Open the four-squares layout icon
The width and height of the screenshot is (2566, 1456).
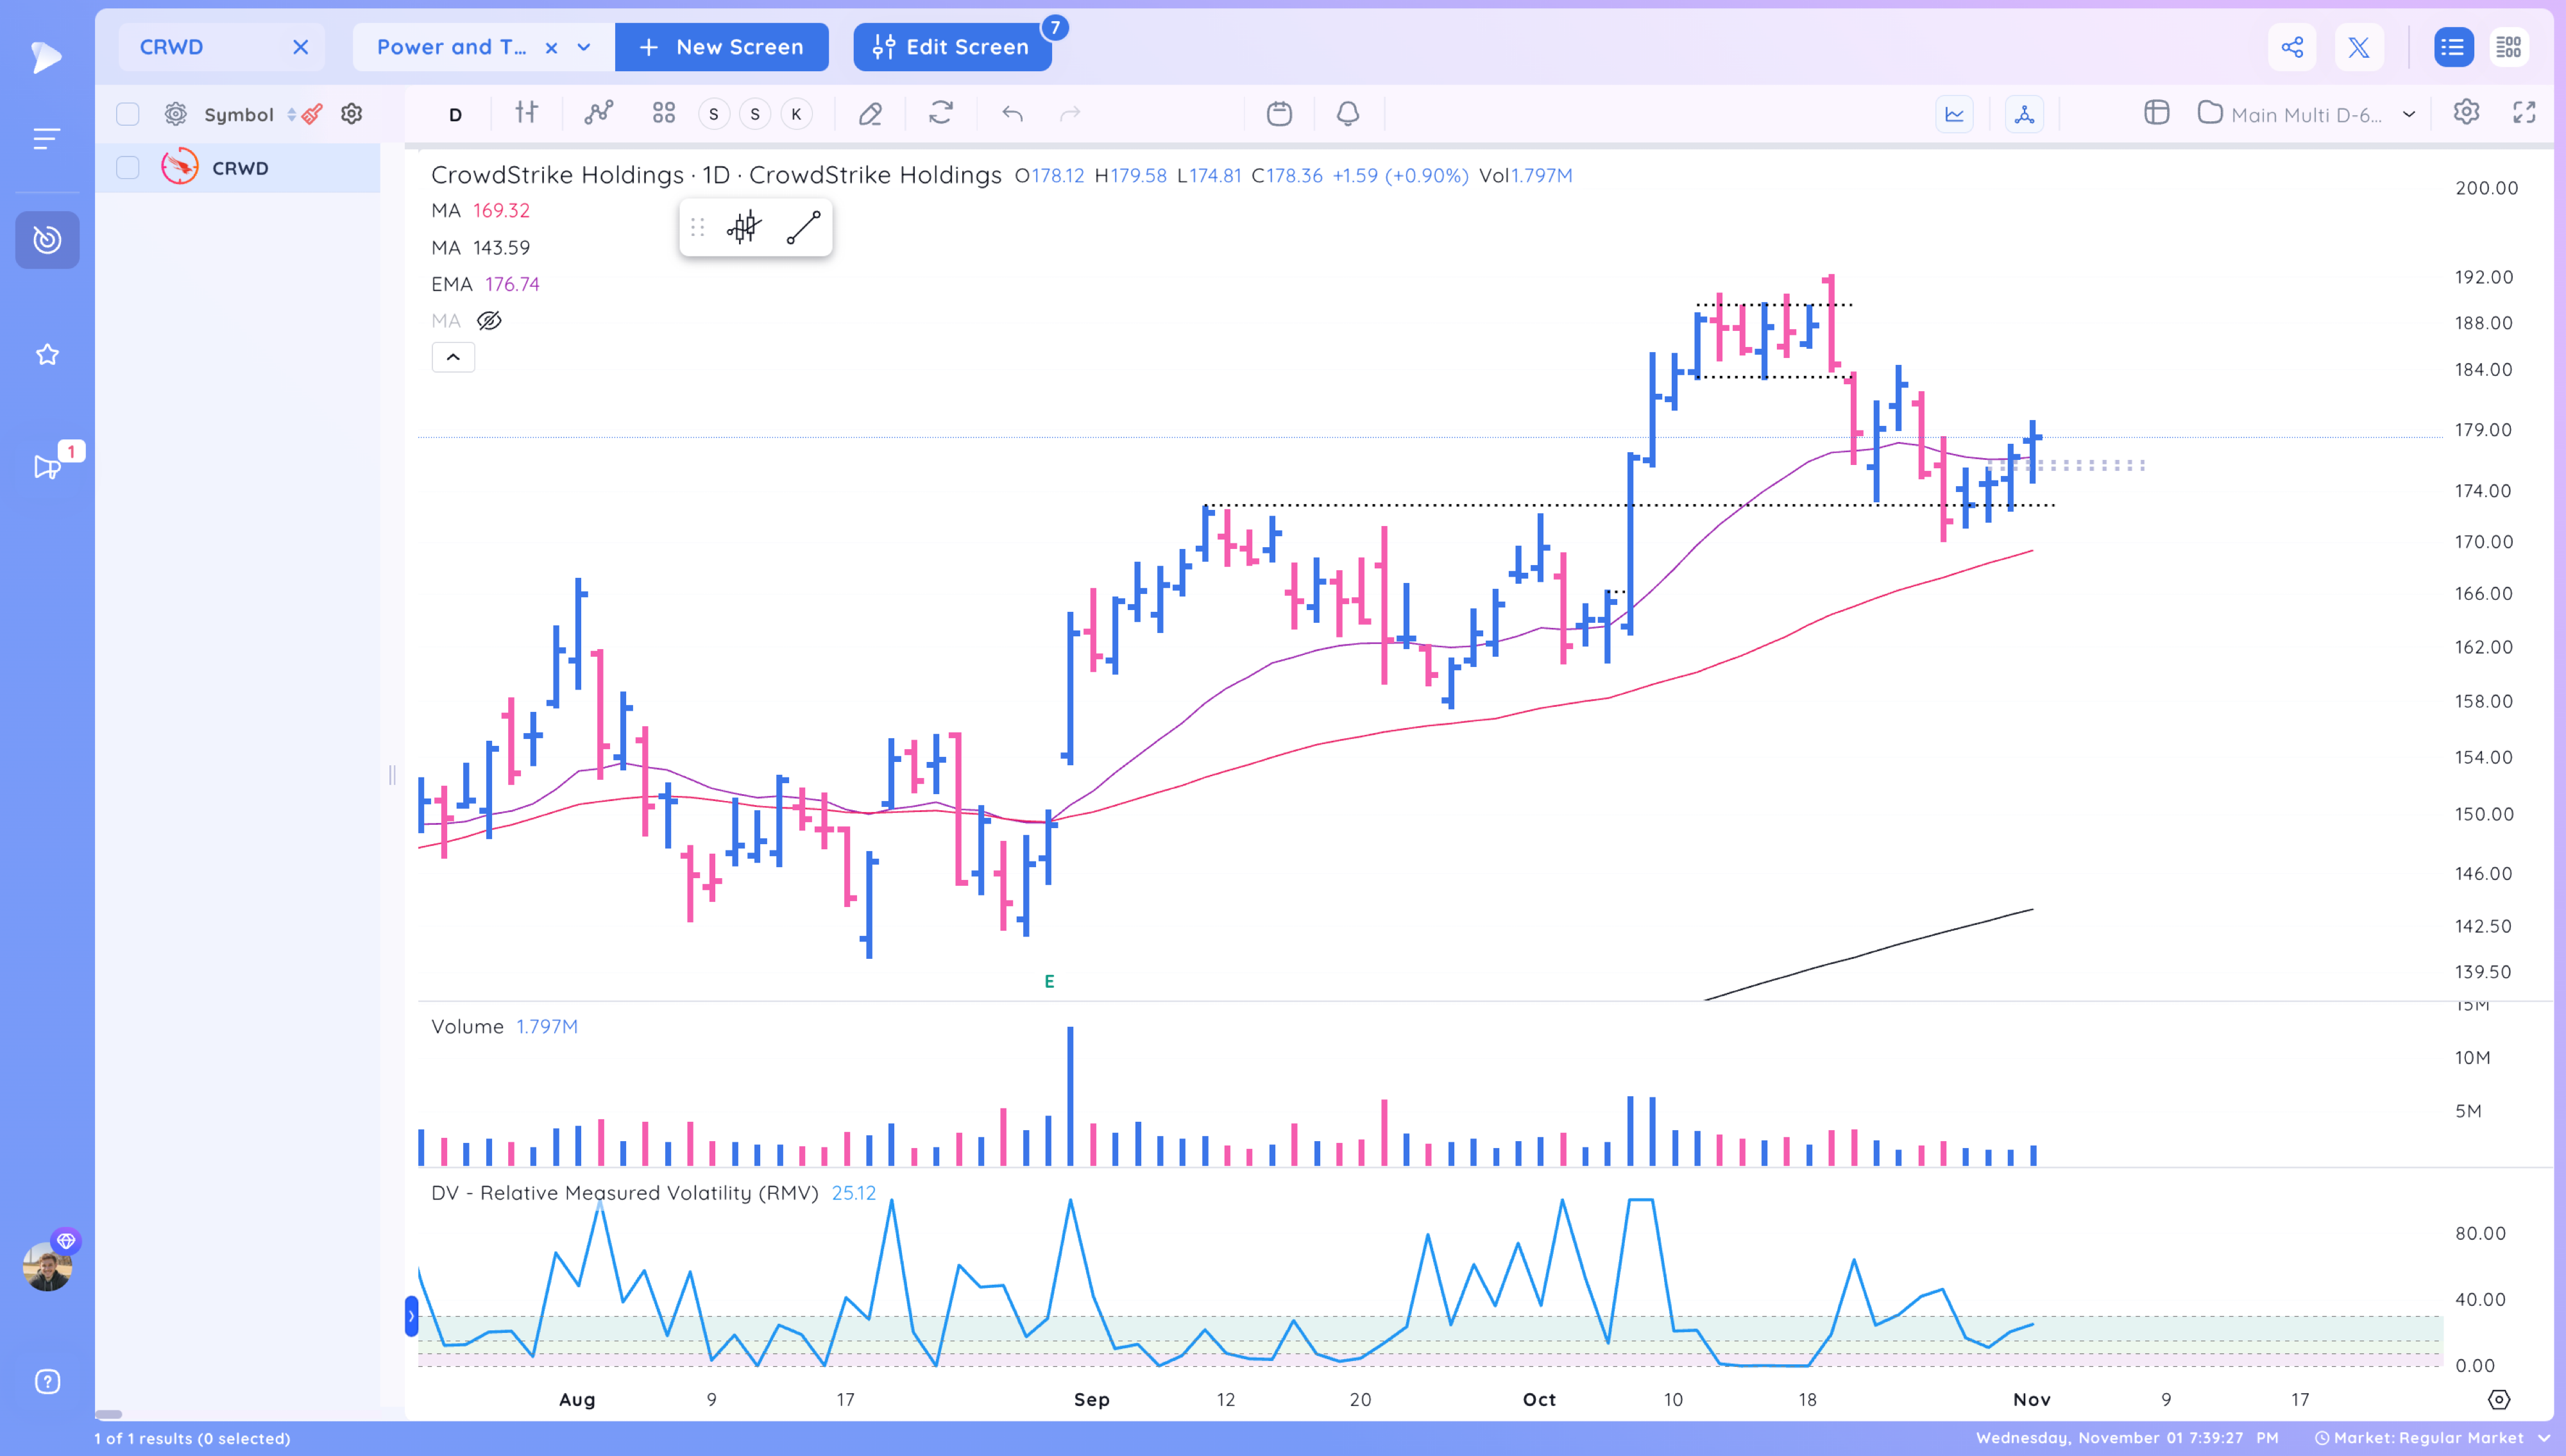coord(663,113)
